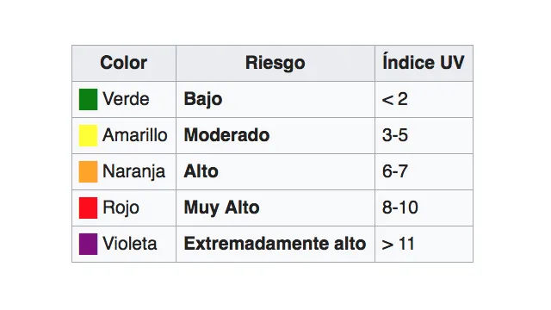This screenshot has width=551, height=310.
Task: Click the Violeta text label
Action: [x=130, y=244]
